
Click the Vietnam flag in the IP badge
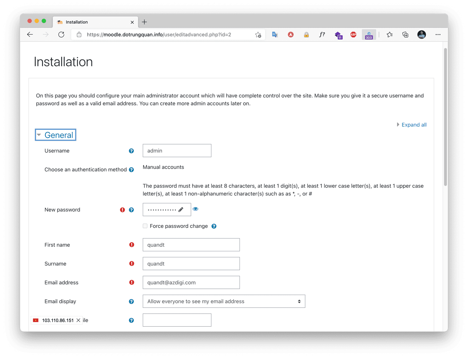[x=36, y=320]
